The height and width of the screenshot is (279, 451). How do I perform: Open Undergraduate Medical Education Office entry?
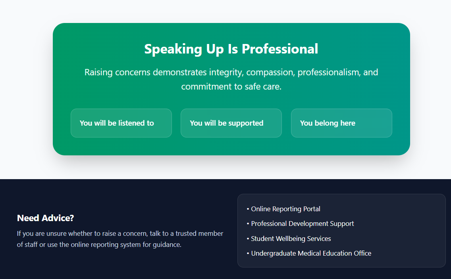311,253
